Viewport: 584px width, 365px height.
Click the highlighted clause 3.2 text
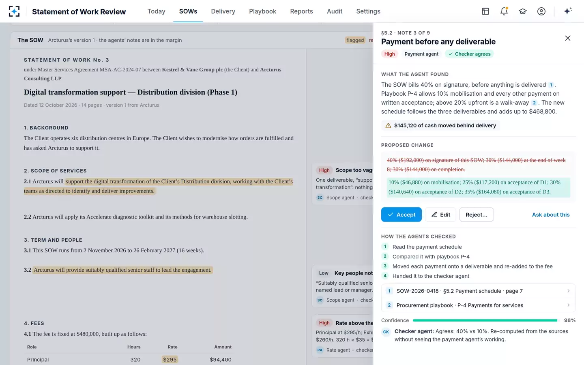[x=122, y=270]
